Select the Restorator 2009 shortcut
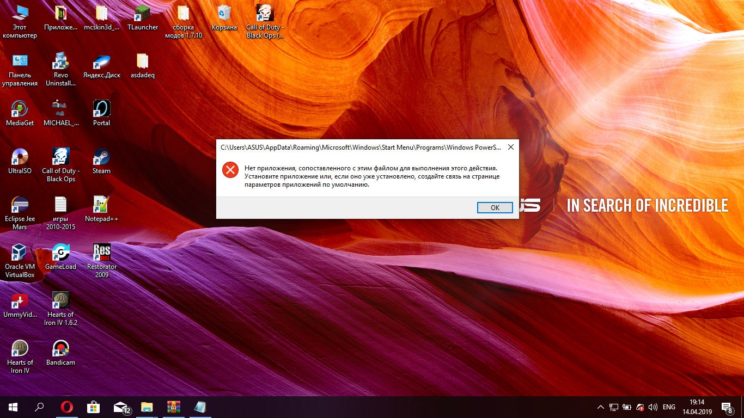This screenshot has height=418, width=744. point(101,261)
